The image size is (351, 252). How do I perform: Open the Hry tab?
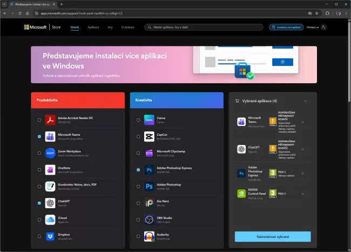110,27
